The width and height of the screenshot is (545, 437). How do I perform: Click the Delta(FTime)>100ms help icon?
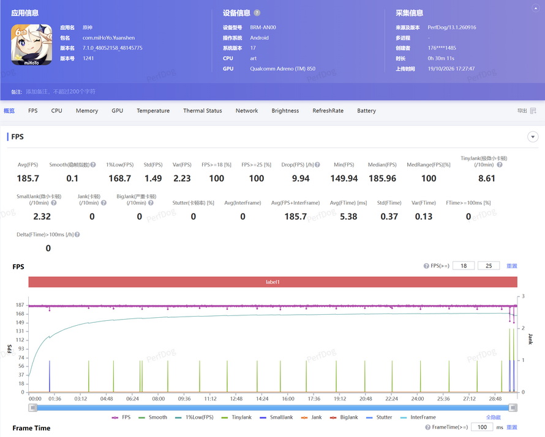(77, 235)
